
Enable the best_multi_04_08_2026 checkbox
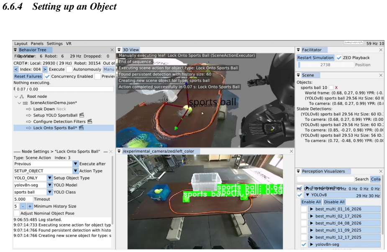[304, 223]
